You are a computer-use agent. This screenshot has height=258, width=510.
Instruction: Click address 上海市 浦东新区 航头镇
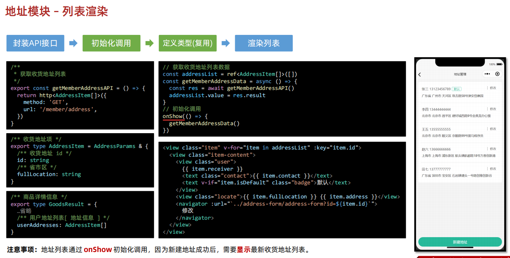[x=458, y=156]
